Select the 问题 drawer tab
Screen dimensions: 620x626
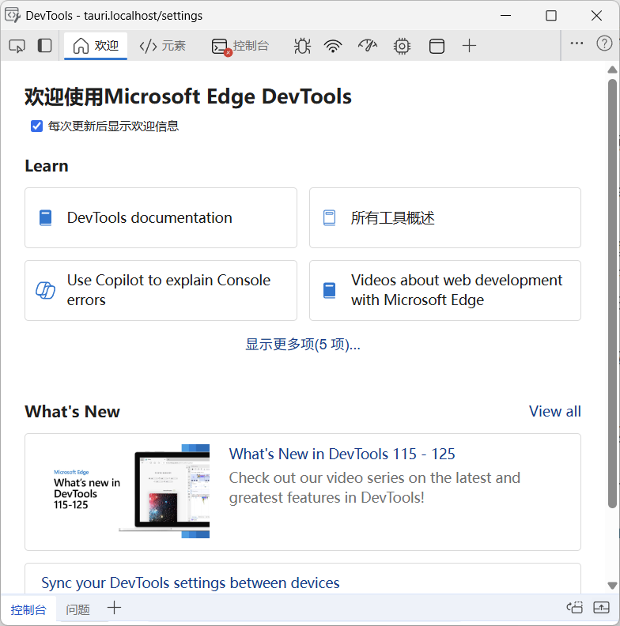78,609
